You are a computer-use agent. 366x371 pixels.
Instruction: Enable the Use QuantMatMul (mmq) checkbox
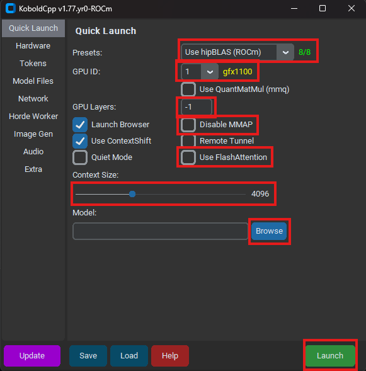(188, 89)
